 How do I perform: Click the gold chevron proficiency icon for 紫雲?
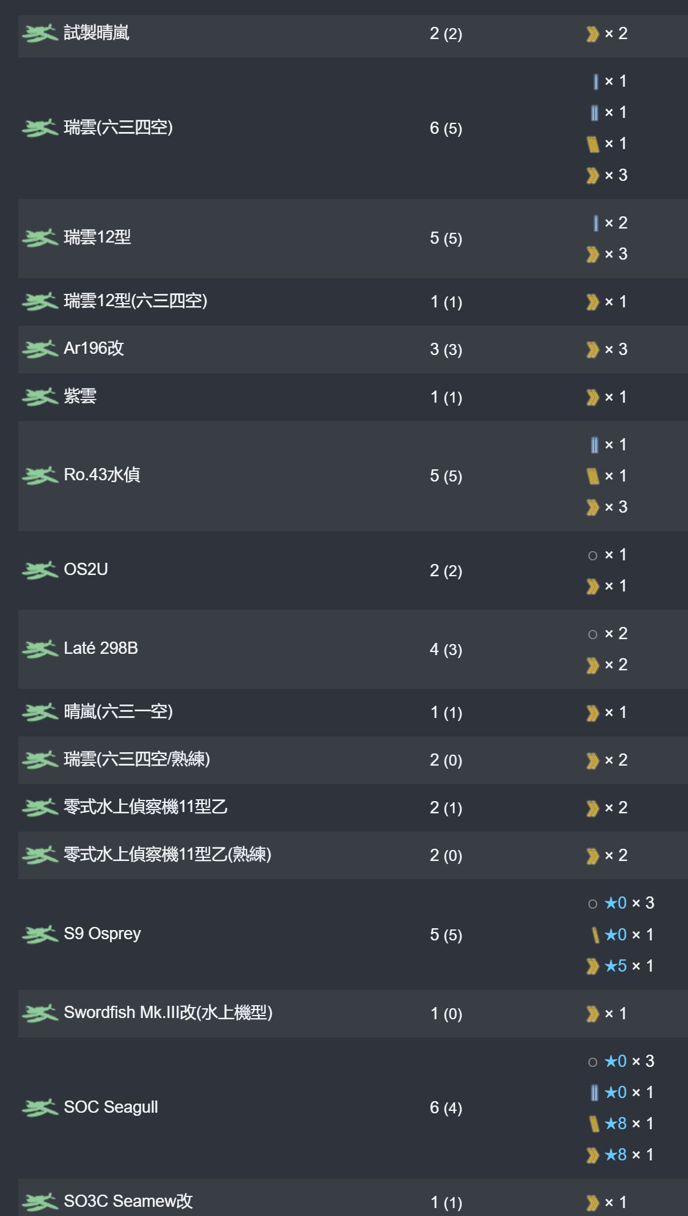(x=592, y=398)
